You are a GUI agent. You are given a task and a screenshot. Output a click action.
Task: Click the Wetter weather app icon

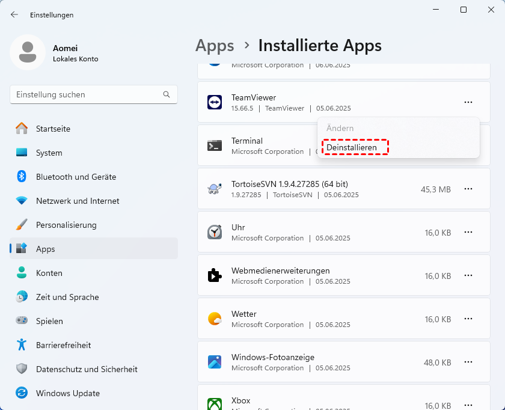[215, 319]
